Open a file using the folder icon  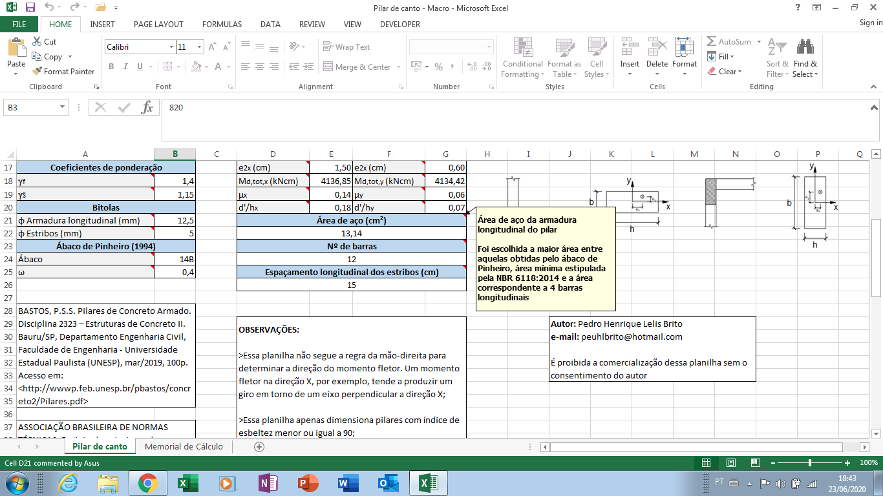click(100, 8)
